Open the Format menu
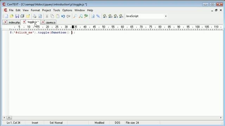The height and width of the screenshot is (126, 225). (x=35, y=10)
